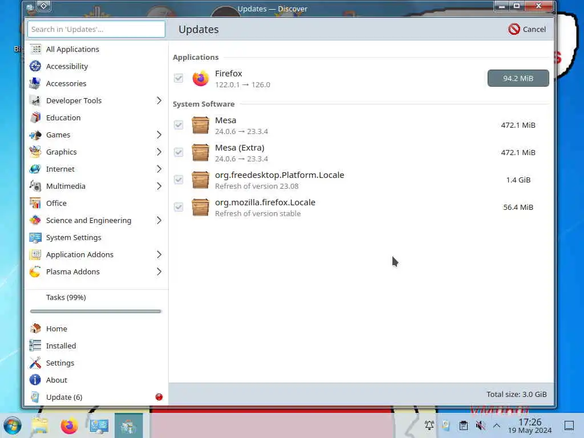
Task: Click the taskbar clock showing 17:26
Action: tap(530, 425)
